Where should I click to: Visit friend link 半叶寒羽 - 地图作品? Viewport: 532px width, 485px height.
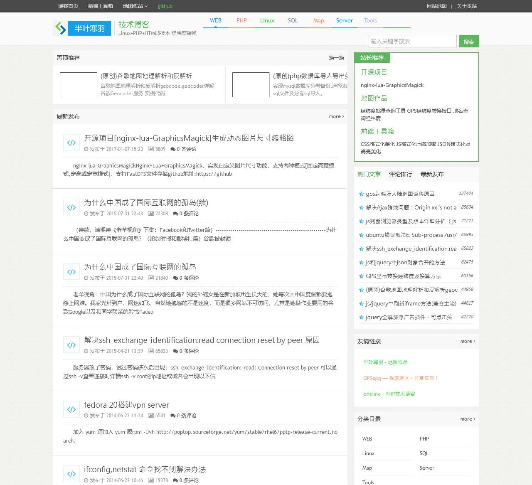[385, 362]
